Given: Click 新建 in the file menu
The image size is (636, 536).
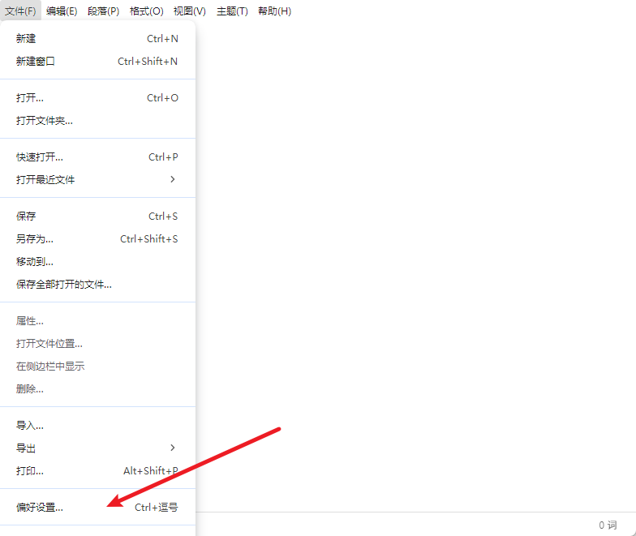Looking at the screenshot, I should point(26,38).
